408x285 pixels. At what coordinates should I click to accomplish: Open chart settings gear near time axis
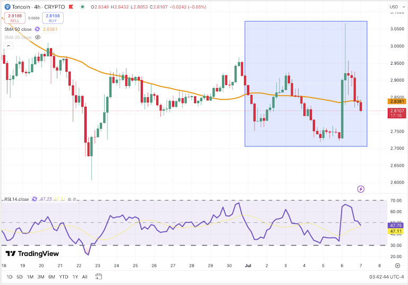(x=397, y=265)
